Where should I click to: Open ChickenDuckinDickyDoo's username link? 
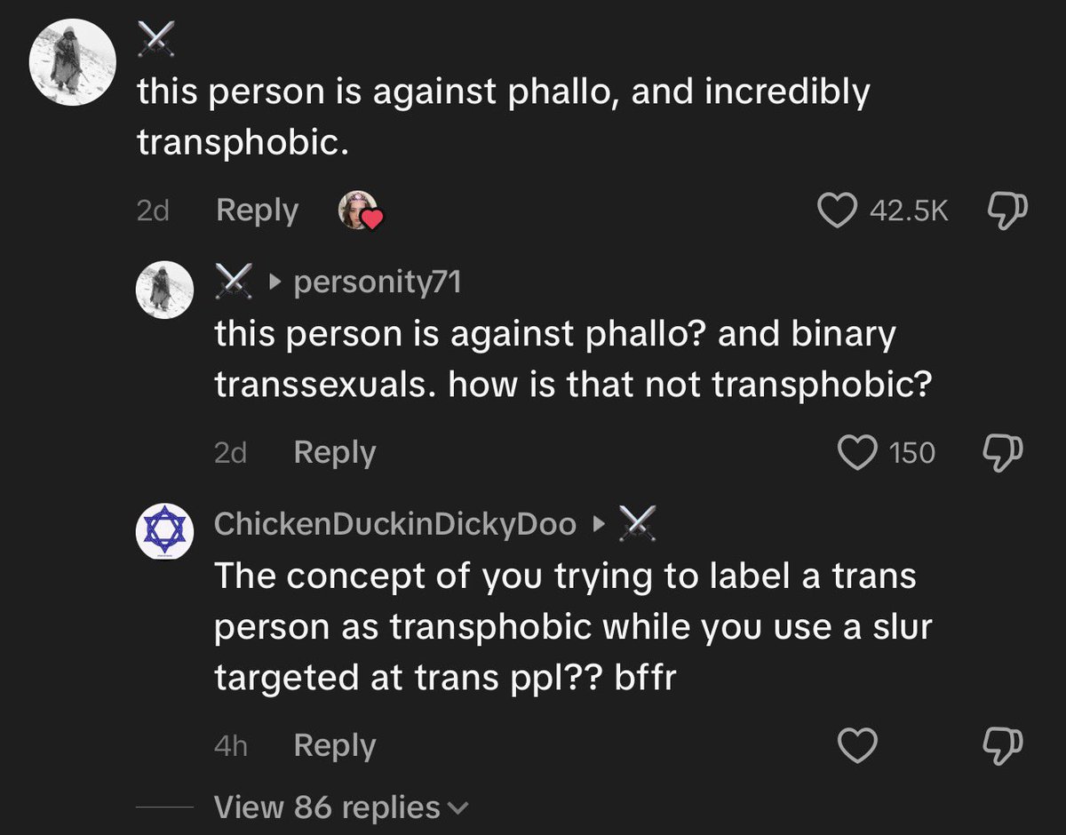[395, 525]
